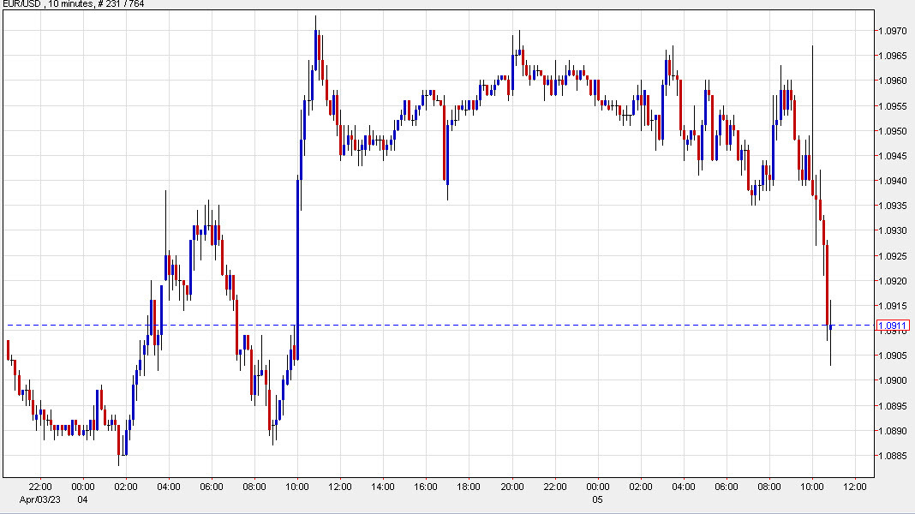Click the 1.0945 price axis label
The height and width of the screenshot is (514, 915).
892,156
